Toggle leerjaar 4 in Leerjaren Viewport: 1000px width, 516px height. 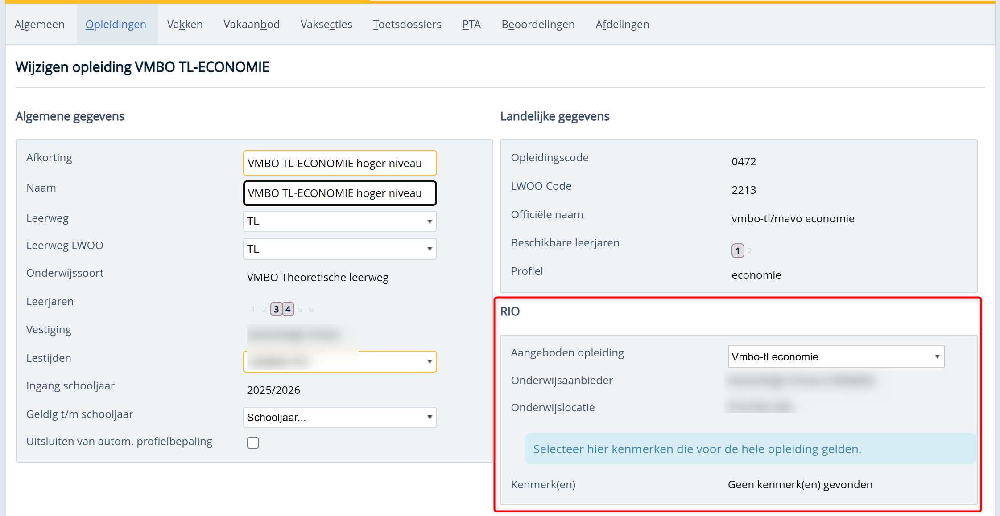[288, 309]
